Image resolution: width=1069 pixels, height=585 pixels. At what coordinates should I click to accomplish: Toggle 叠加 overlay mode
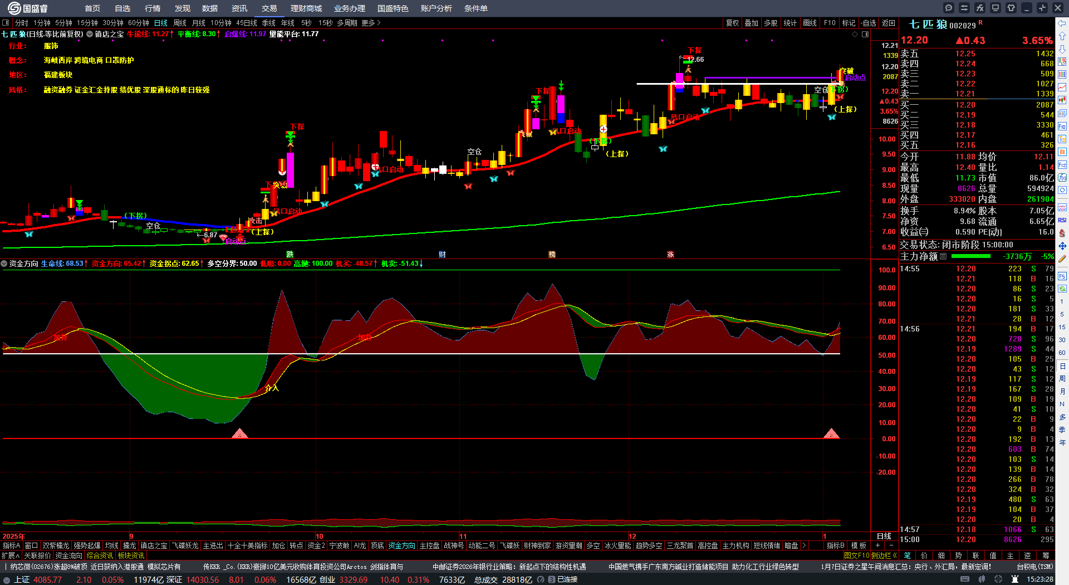point(752,23)
